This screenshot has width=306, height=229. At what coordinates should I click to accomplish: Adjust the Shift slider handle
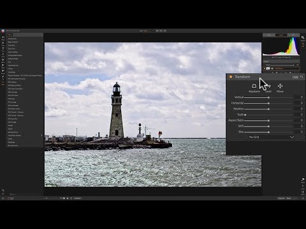(x=268, y=127)
